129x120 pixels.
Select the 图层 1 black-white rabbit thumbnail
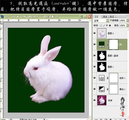(102, 67)
